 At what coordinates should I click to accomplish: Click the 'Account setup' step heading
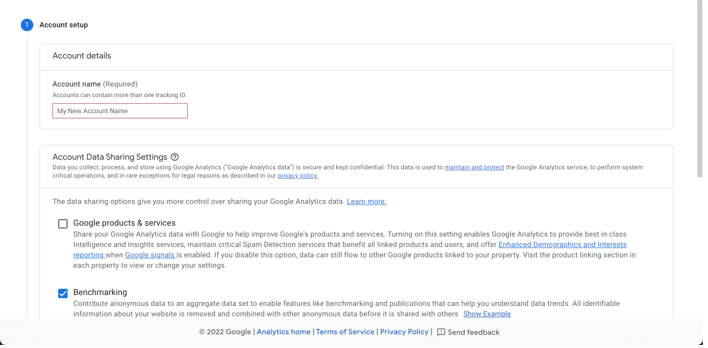(63, 25)
